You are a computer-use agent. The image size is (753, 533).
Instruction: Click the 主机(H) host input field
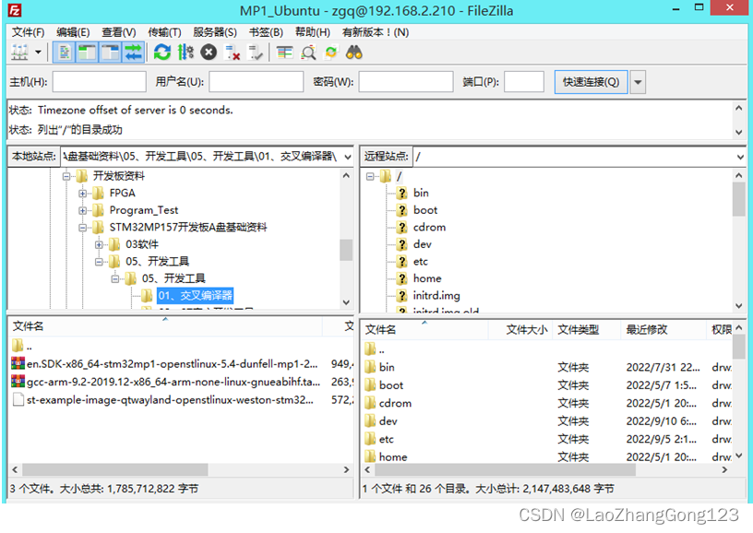(x=100, y=81)
